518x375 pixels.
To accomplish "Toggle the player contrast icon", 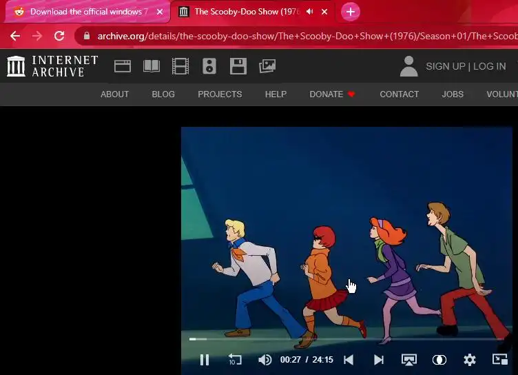I will coord(439,360).
